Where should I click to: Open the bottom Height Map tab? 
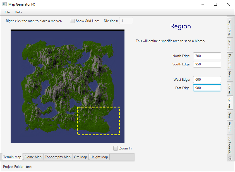[x=99, y=157]
